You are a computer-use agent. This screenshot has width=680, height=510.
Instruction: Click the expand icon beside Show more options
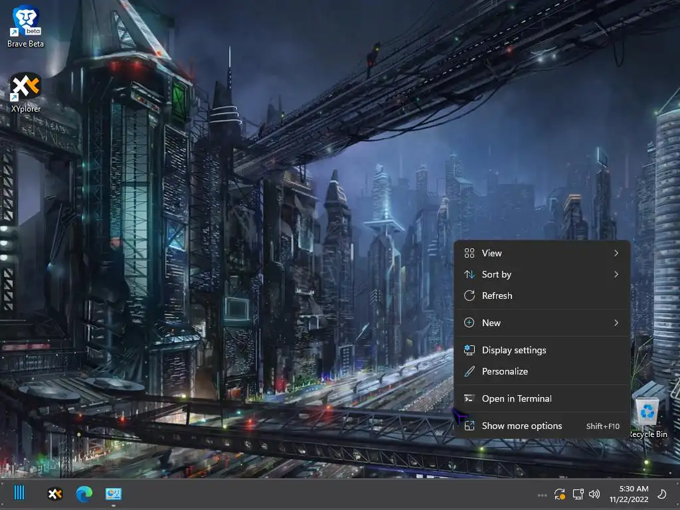[469, 426]
